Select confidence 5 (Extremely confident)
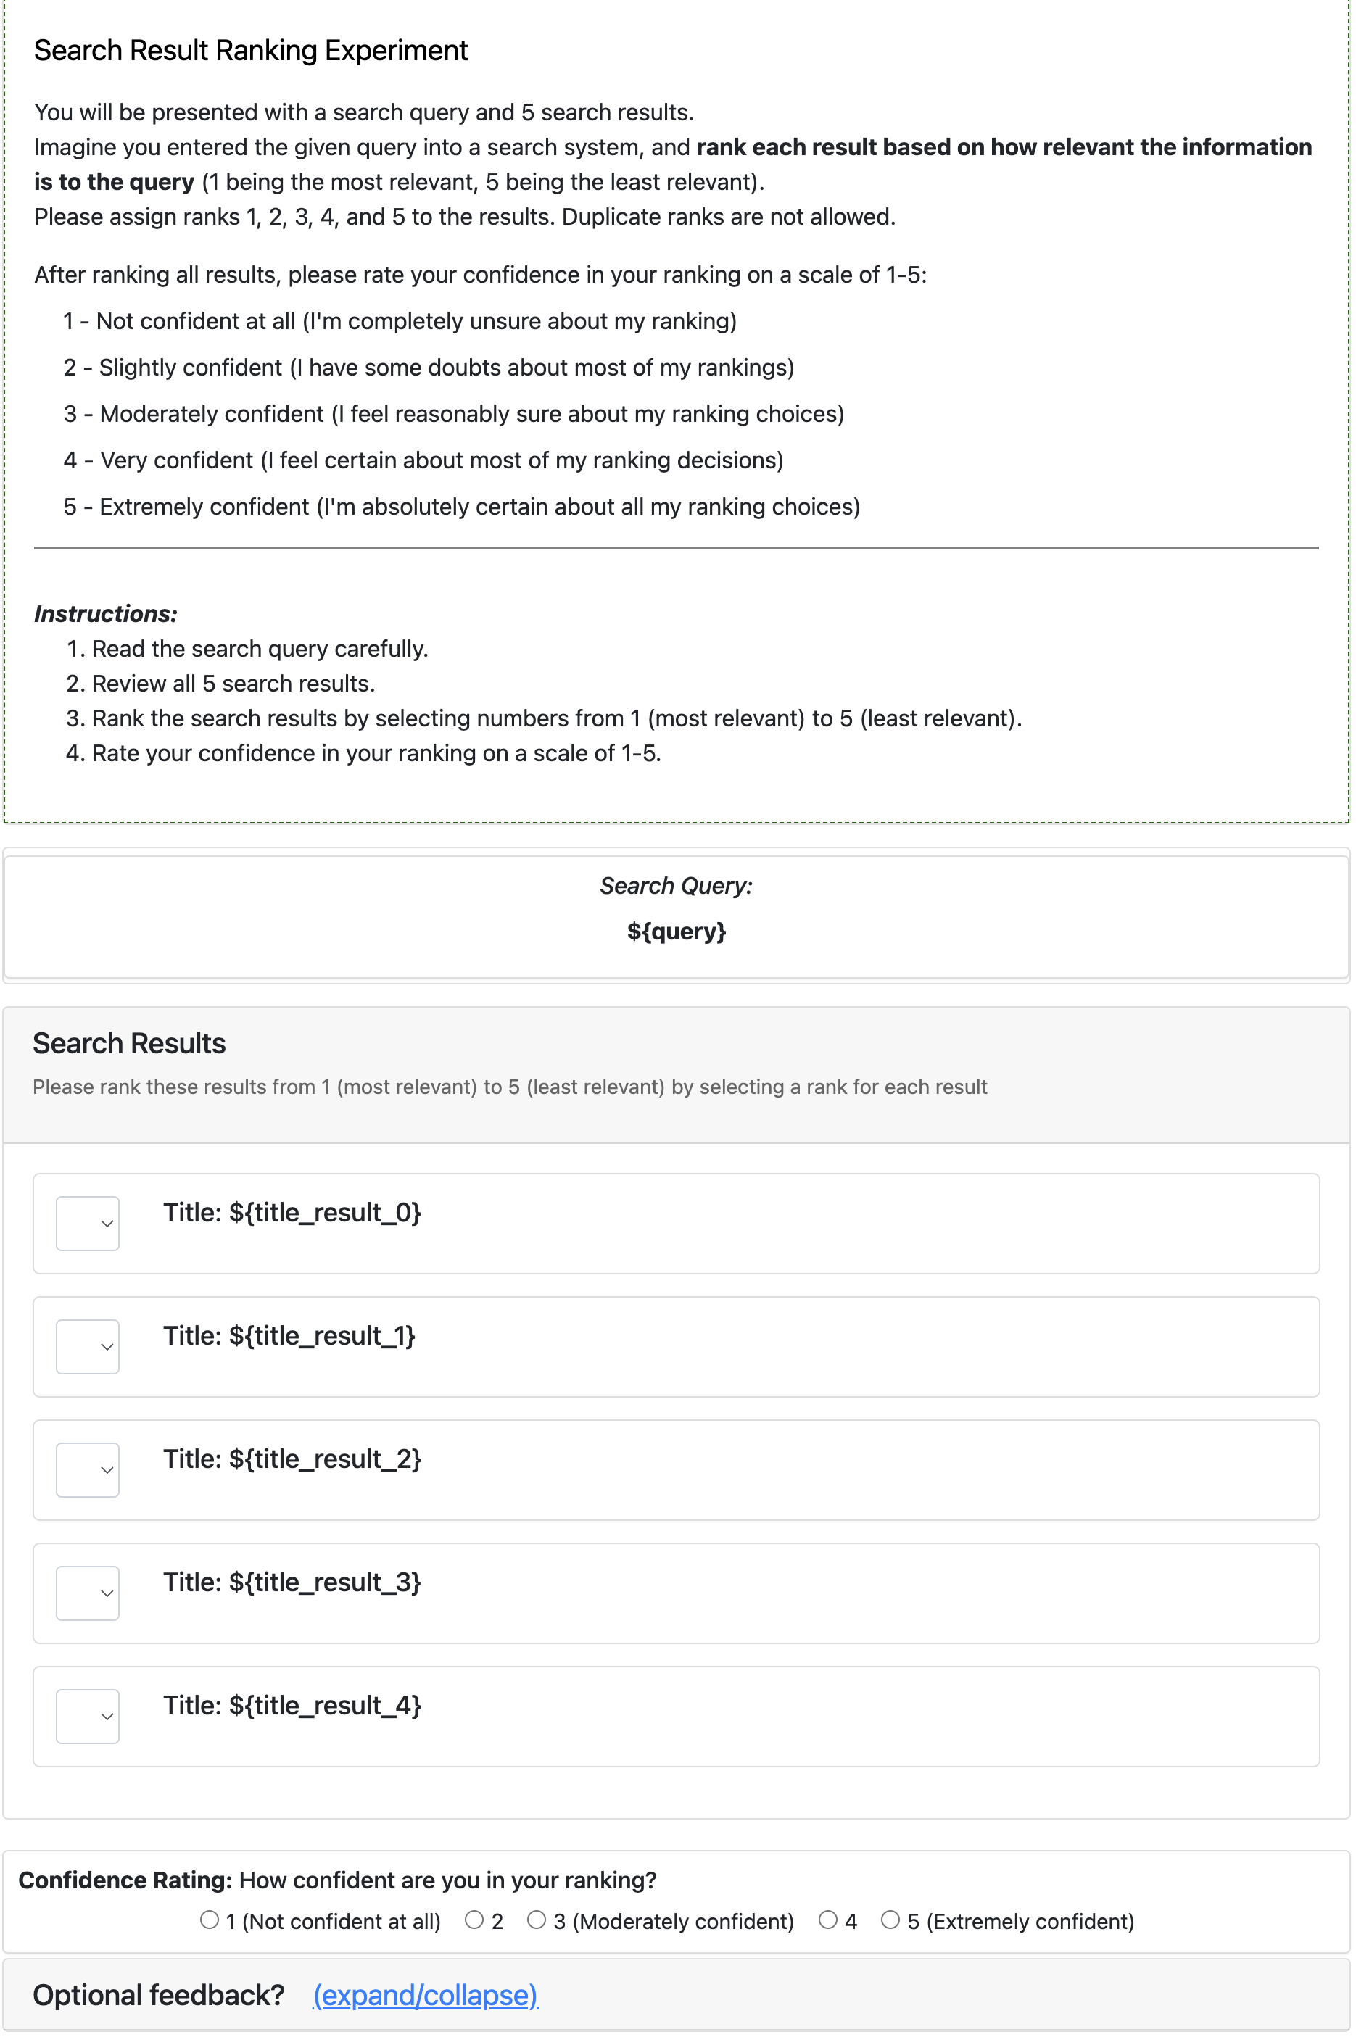Image resolution: width=1356 pixels, height=2037 pixels. [x=890, y=1920]
